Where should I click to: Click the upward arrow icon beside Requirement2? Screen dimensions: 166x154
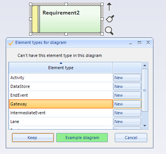point(109,7)
